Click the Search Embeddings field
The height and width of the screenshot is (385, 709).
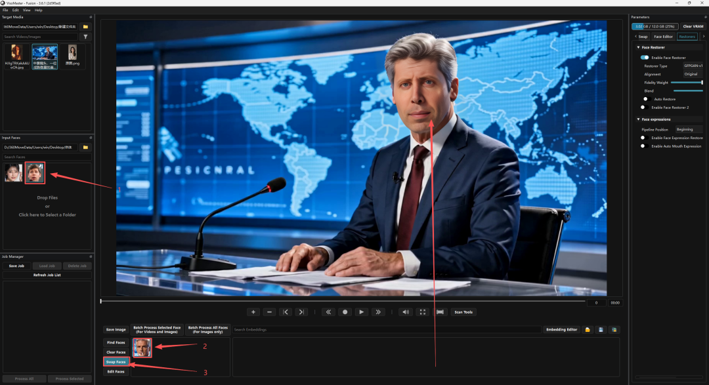(387, 330)
